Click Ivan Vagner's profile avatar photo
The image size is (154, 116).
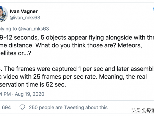4,14
